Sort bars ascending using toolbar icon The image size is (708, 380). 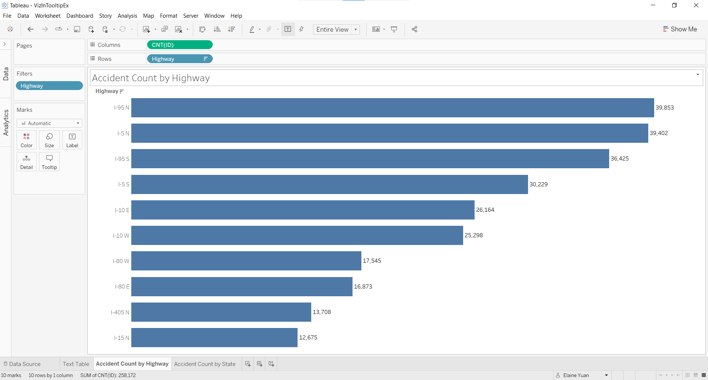[x=217, y=30]
